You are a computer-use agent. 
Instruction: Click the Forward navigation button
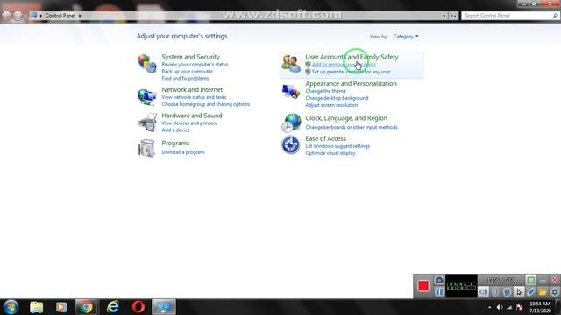click(18, 16)
